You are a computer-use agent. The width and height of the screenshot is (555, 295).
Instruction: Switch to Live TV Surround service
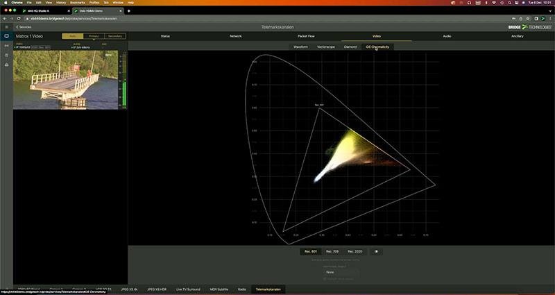pos(188,289)
